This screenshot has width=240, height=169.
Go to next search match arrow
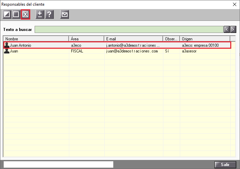pos(233,29)
